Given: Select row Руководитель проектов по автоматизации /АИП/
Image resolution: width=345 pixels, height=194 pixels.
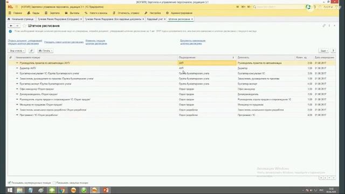Looking at the screenshot, I should pos(171,63).
